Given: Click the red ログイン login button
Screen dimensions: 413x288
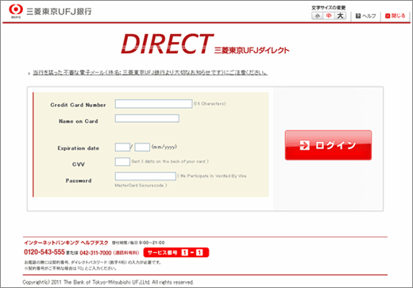Looking at the screenshot, I should pyautogui.click(x=328, y=145).
